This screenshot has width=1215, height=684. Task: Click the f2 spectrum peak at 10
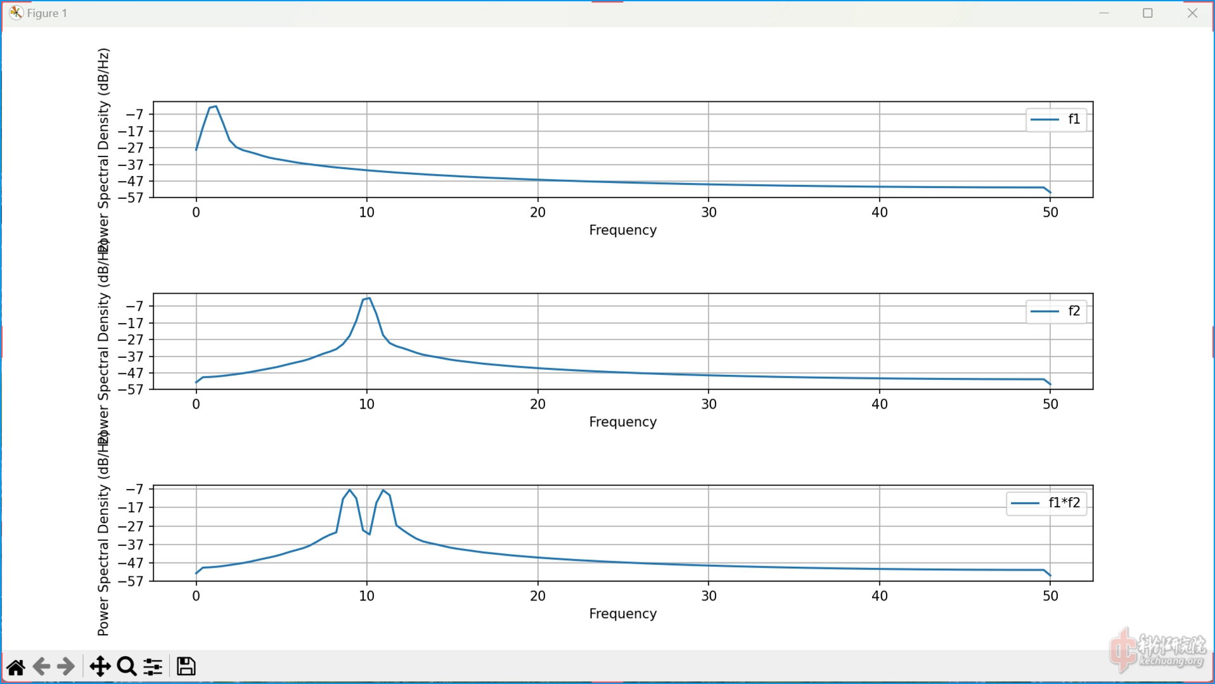click(368, 298)
